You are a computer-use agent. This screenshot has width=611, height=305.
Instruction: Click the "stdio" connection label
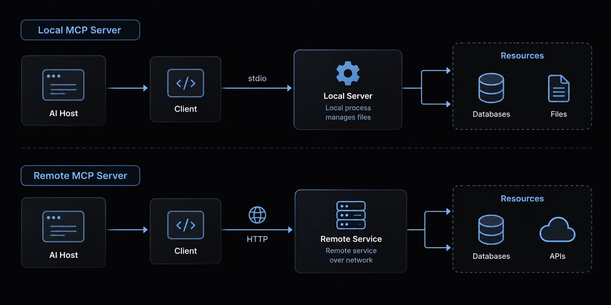pos(257,78)
